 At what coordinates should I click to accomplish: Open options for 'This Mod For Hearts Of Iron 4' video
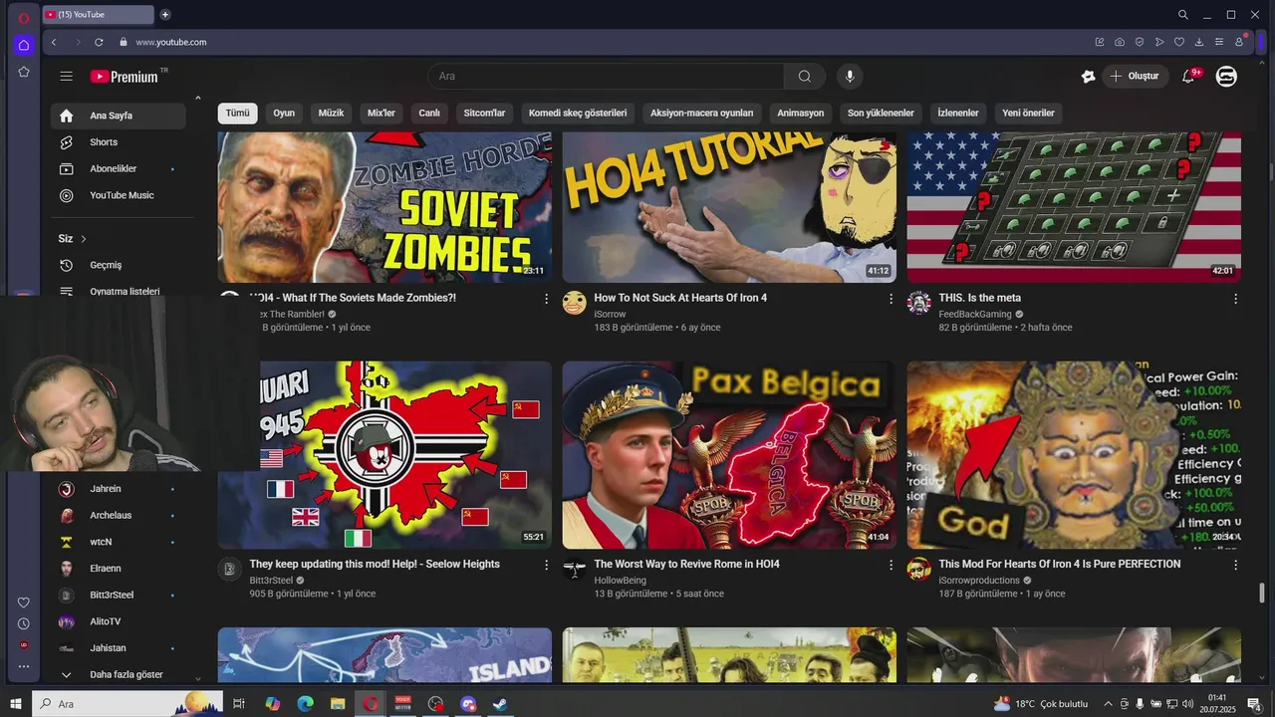pos(1235,565)
